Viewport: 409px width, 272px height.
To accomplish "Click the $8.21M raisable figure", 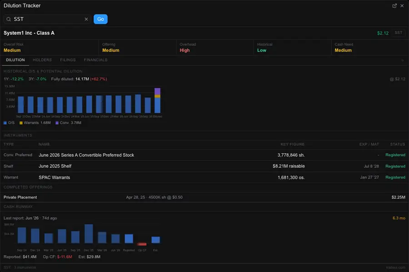I will coord(289,166).
